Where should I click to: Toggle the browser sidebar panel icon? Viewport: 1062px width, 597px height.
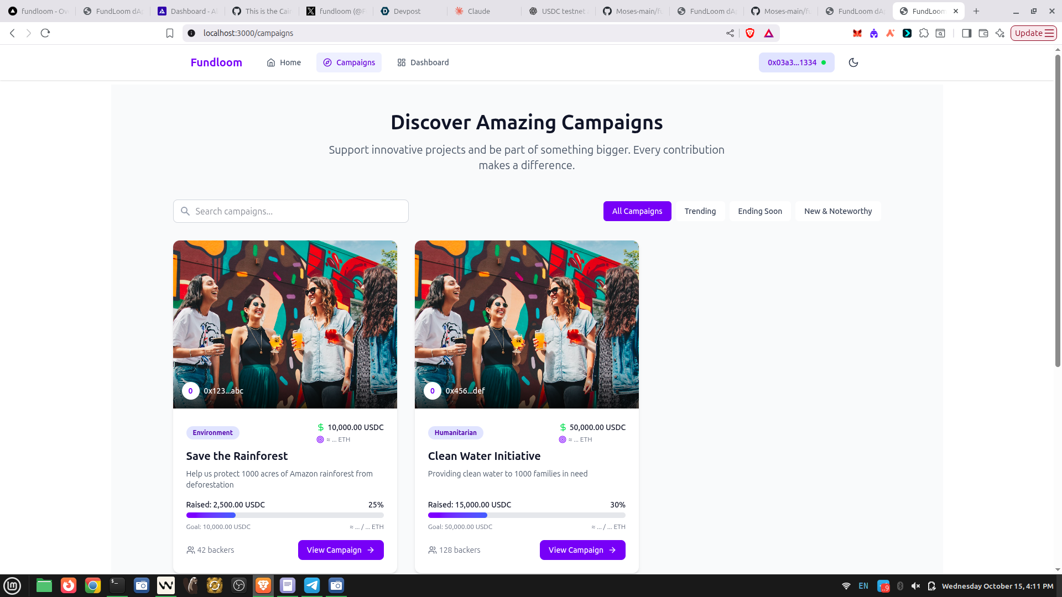pyautogui.click(x=966, y=33)
